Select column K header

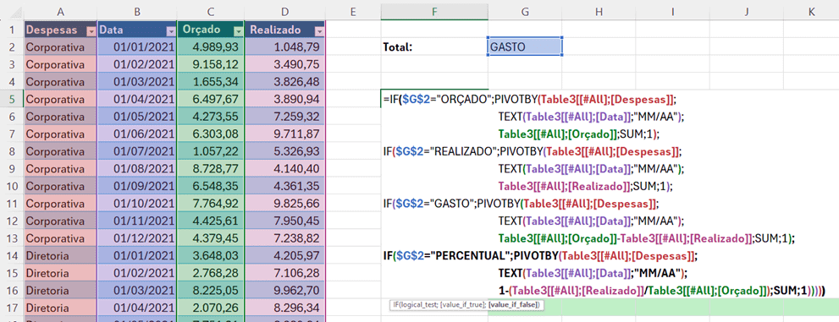click(x=811, y=11)
